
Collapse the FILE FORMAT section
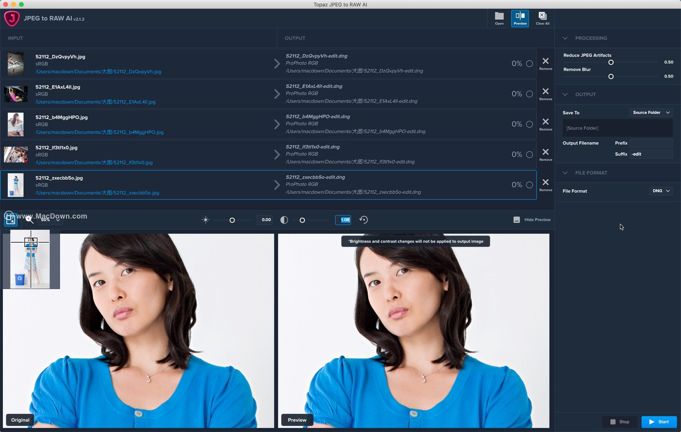coord(565,173)
